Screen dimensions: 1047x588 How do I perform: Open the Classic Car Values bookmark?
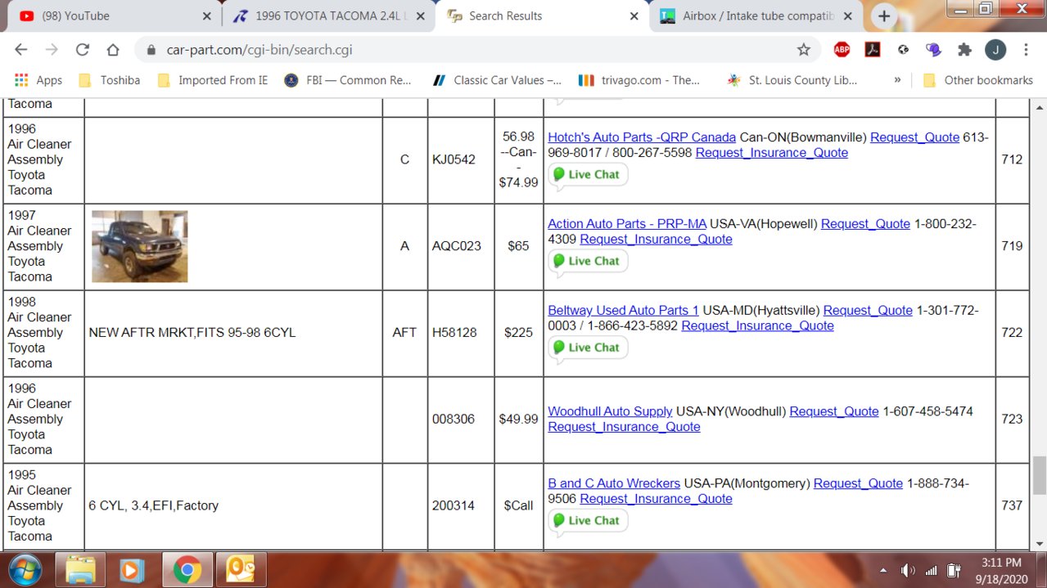(x=497, y=80)
